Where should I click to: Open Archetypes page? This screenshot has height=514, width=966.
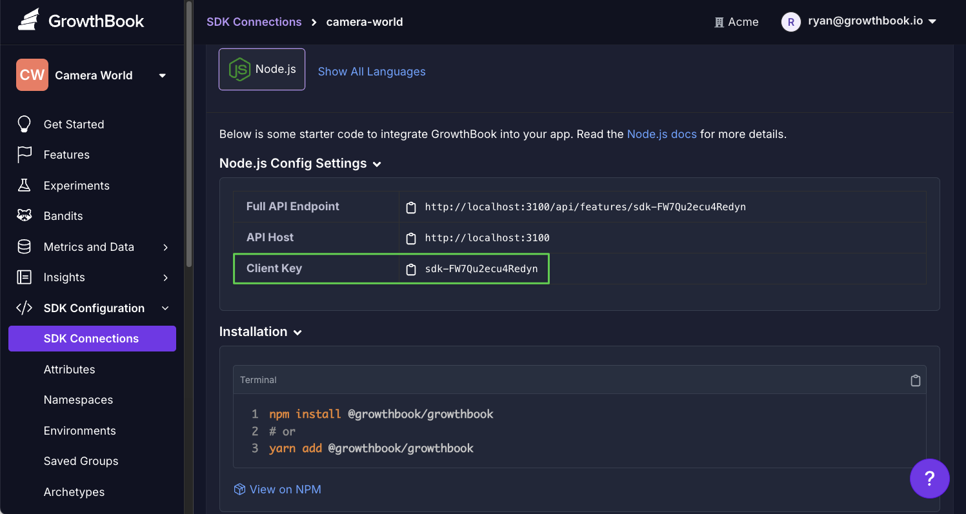[x=74, y=492]
